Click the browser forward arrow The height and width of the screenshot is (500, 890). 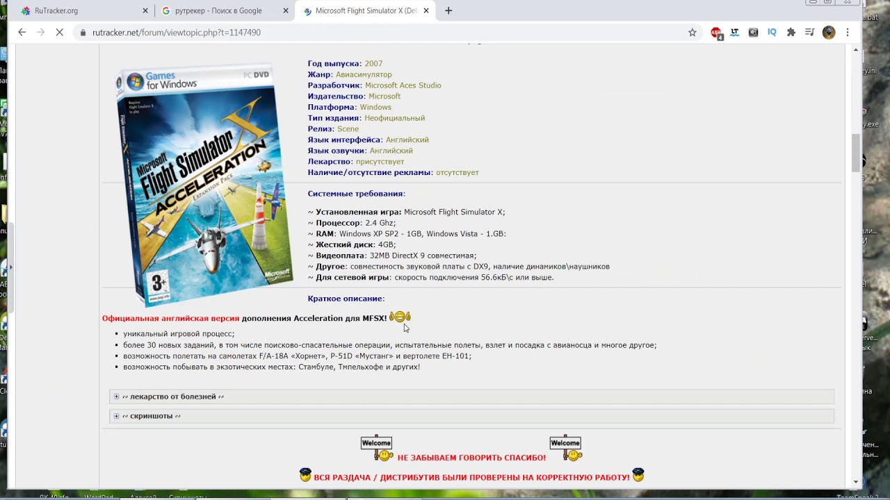(x=40, y=32)
